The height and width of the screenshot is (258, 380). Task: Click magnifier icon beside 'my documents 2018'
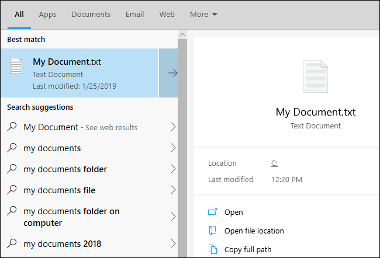12,243
